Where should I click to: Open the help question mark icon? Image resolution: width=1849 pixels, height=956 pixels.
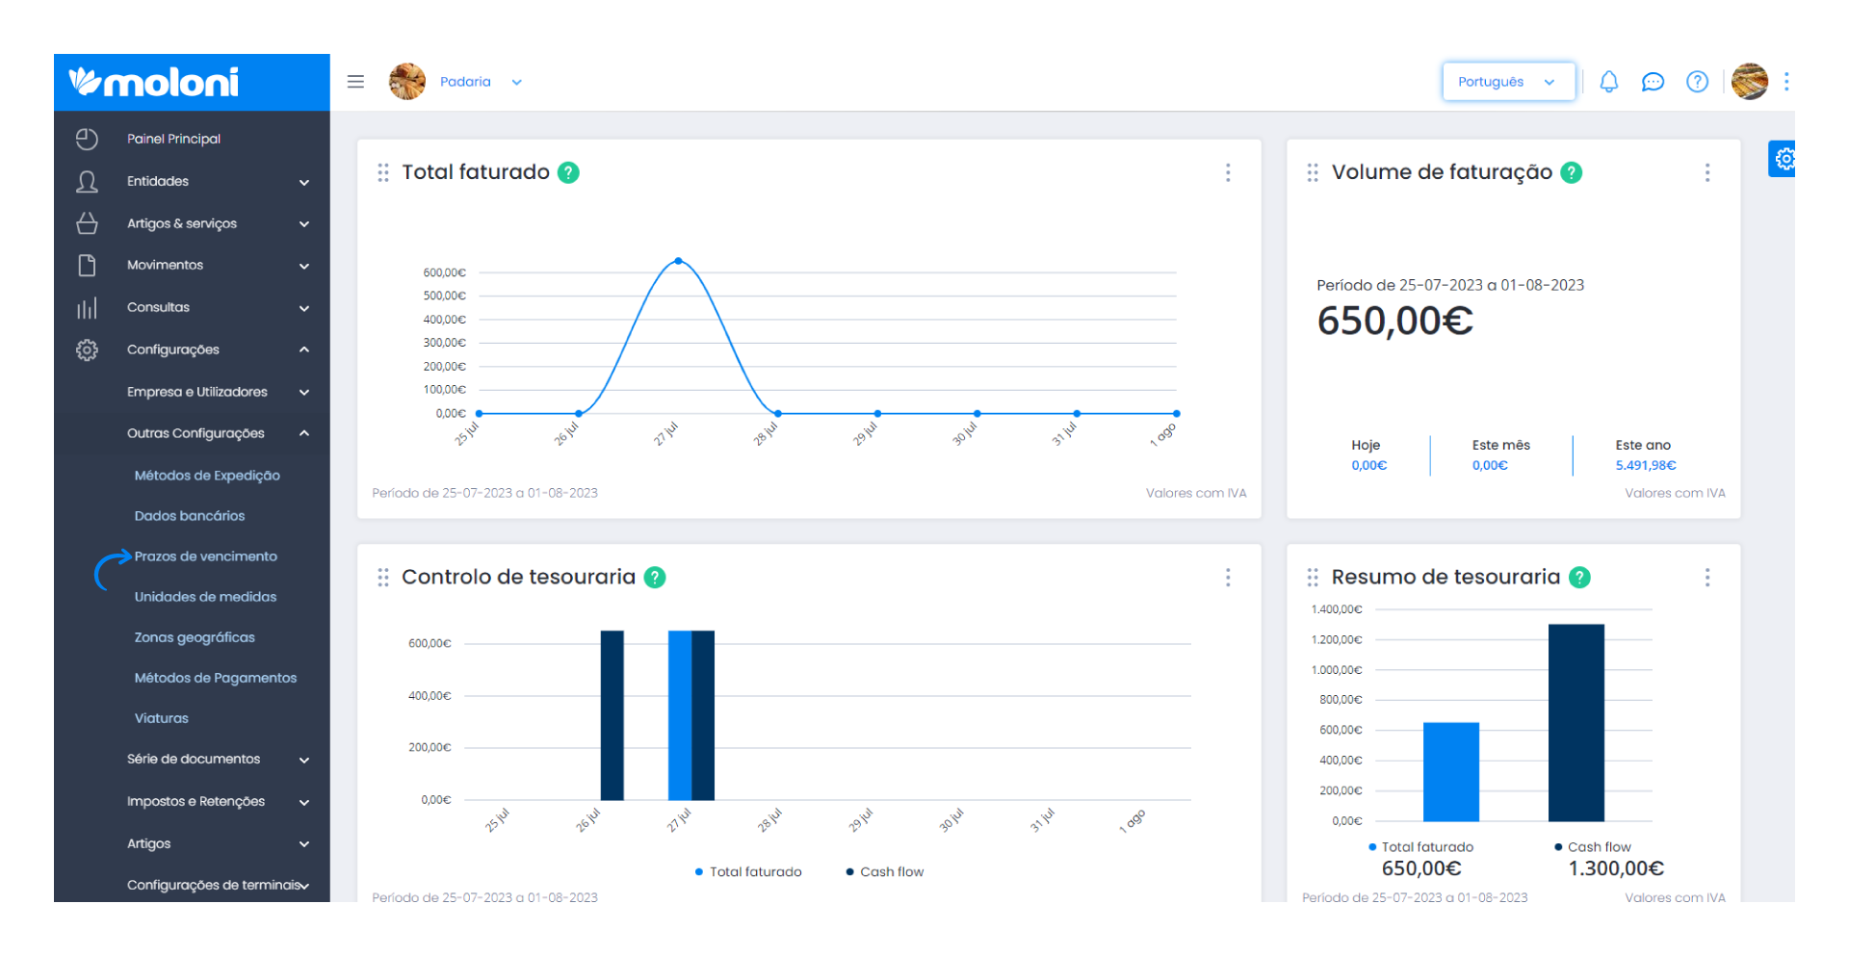click(x=1698, y=82)
